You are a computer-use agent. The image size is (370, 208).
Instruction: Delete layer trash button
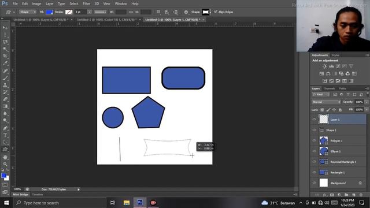click(x=361, y=195)
